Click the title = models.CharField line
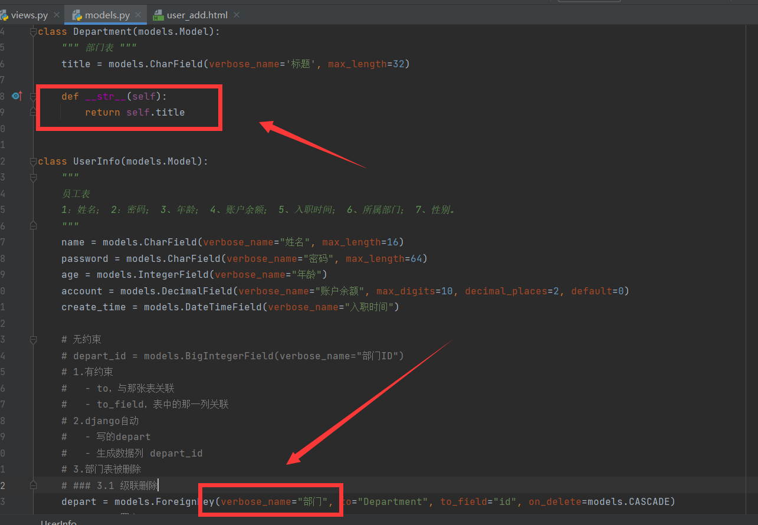The height and width of the screenshot is (525, 758). [x=235, y=64]
